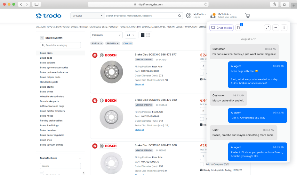Open the By name search dropdown
Image resolution: width=297 pixels, height=175 pixels.
click(87, 16)
